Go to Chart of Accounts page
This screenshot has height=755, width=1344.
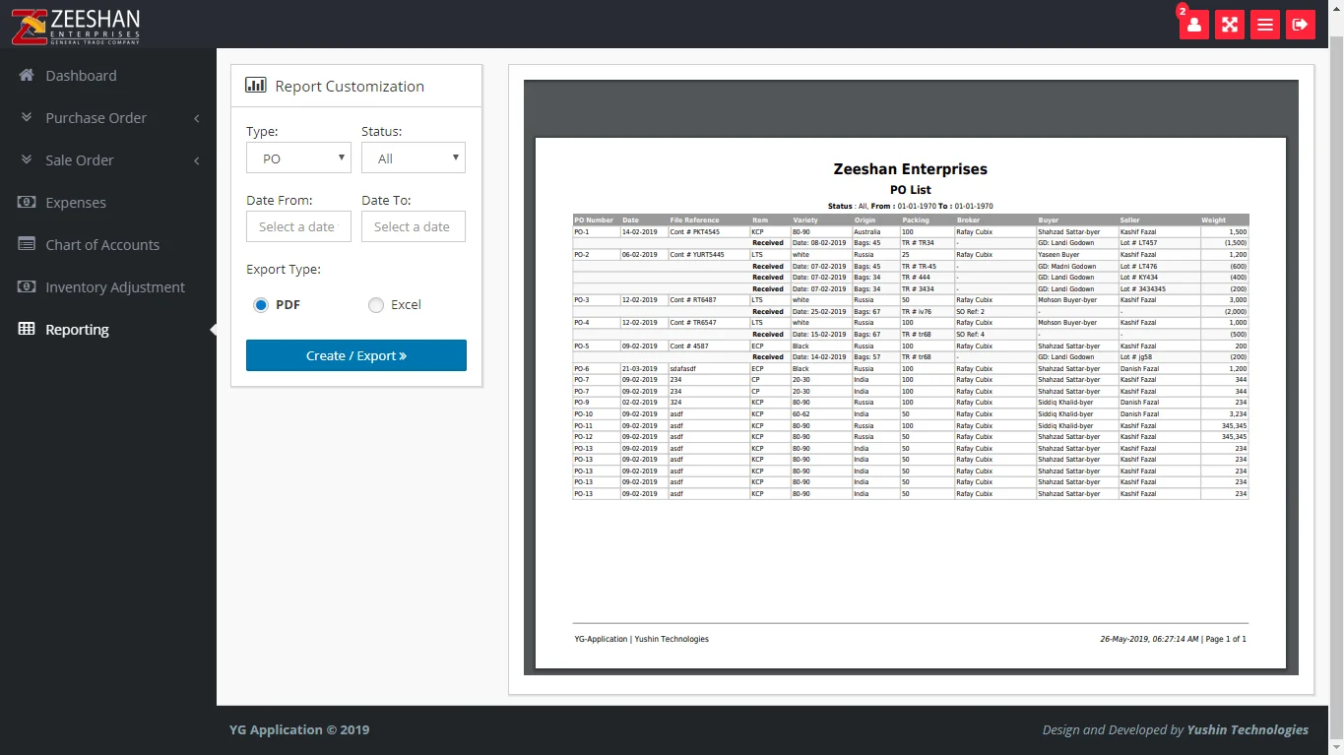point(102,245)
